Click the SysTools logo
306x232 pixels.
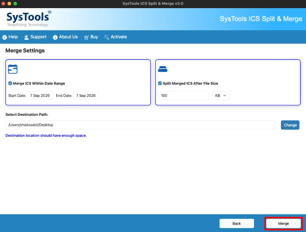[29, 19]
